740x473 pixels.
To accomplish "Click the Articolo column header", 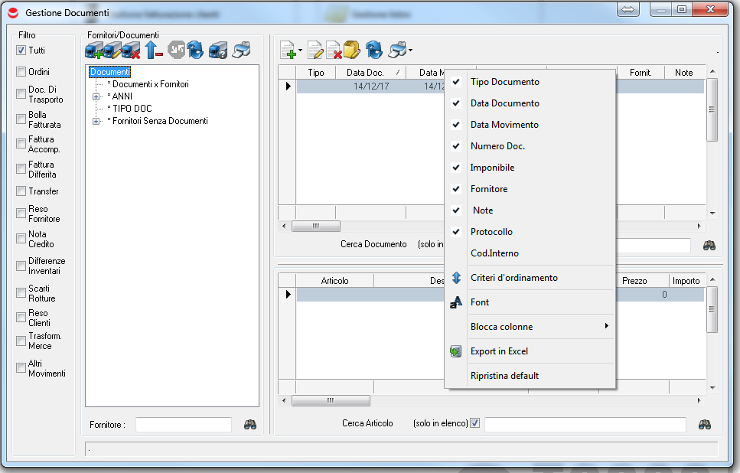I will pyautogui.click(x=334, y=281).
